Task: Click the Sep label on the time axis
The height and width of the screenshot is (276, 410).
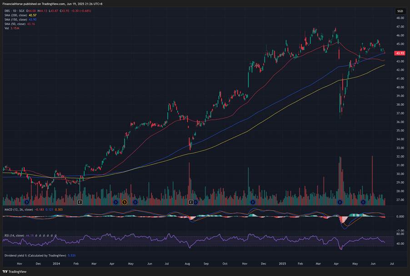Action: [x=206, y=264]
